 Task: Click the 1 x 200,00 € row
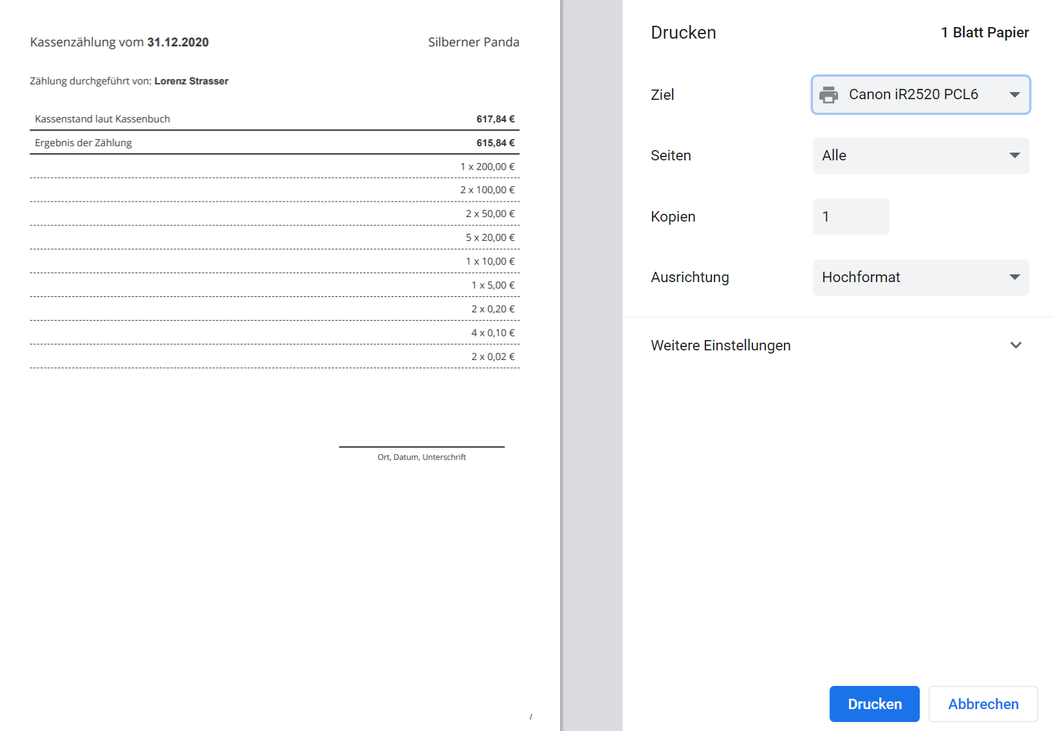click(x=487, y=167)
